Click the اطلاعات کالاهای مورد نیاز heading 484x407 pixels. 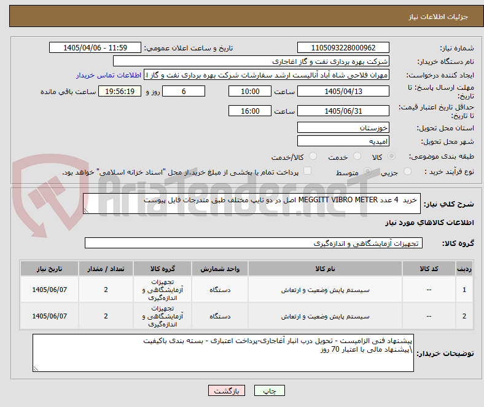pos(429,223)
